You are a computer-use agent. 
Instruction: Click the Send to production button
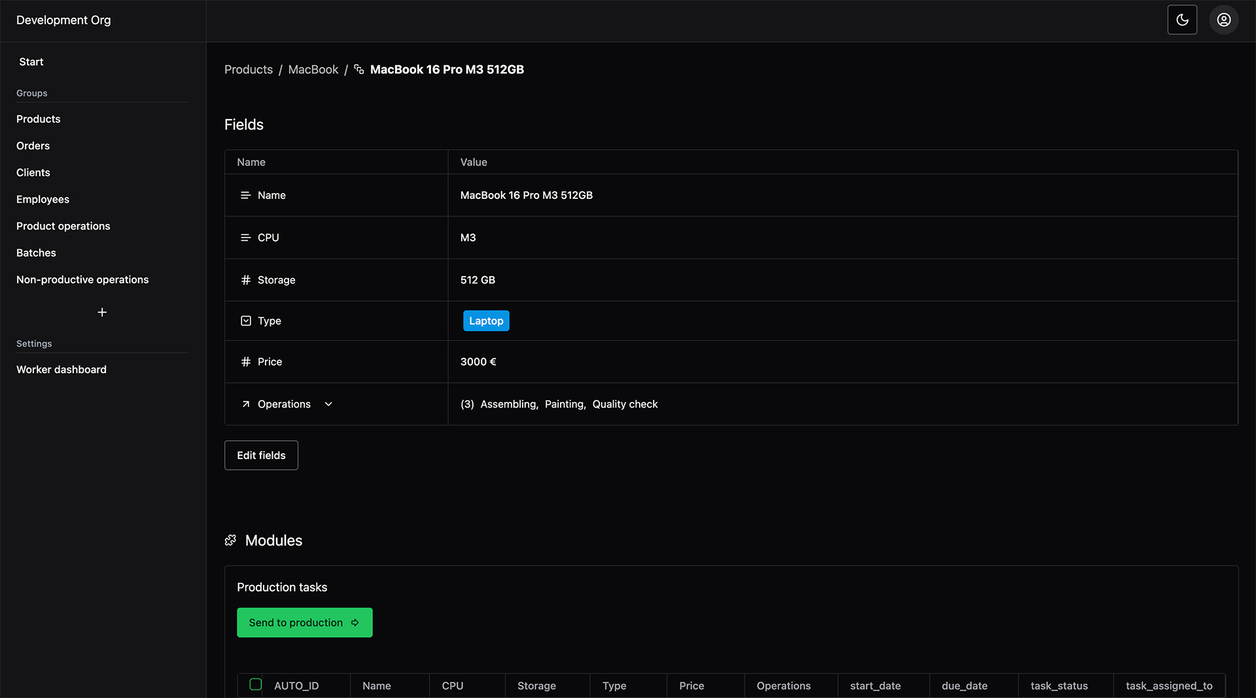pos(305,623)
